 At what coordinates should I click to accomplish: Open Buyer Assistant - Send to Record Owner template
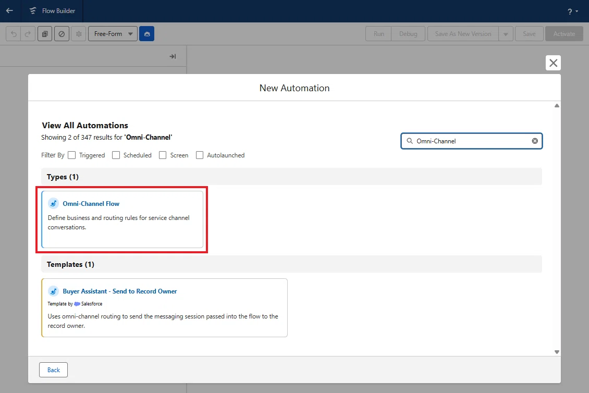[164, 308]
